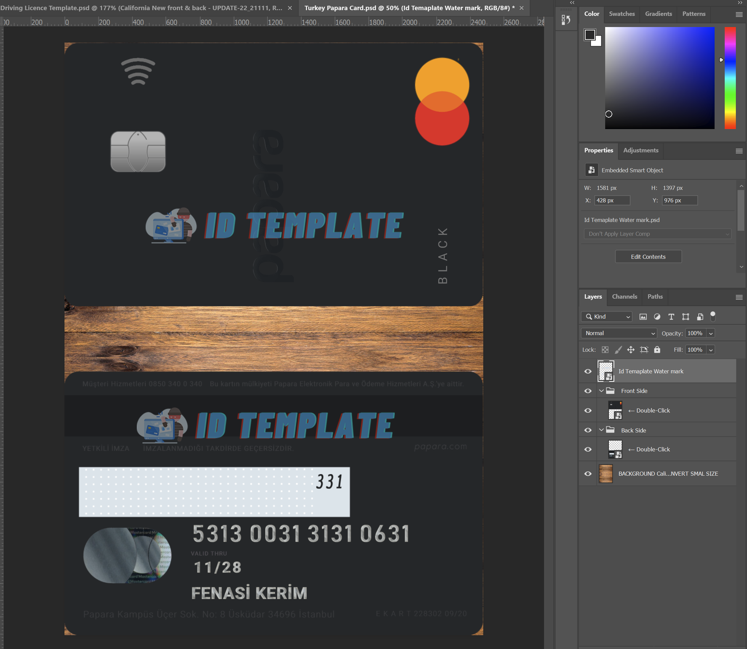
Task: Open the History panel icon
Action: tap(566, 20)
